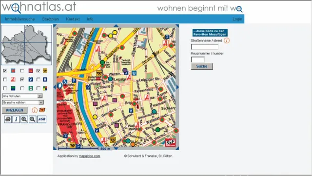Click the S-Bahn icon near Spittelau

tap(65, 81)
